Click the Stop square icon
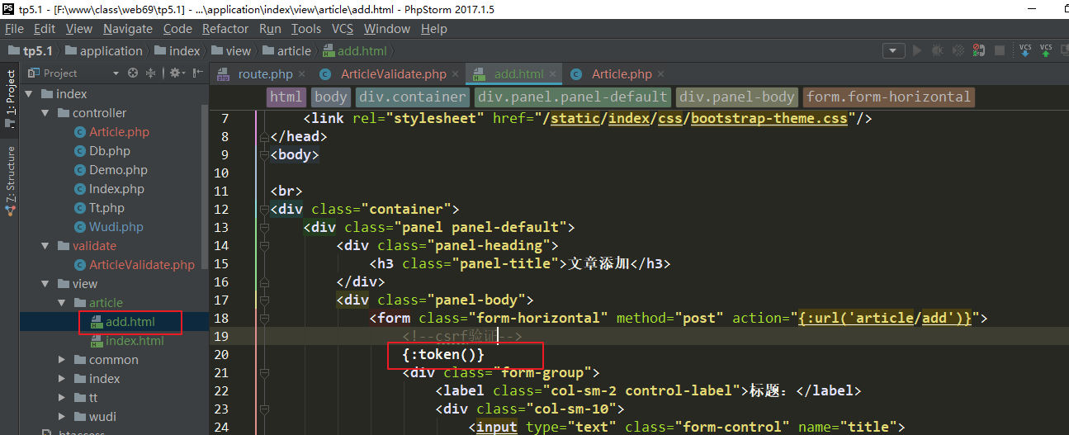Screen dimensions: 1069x435 [1000, 50]
